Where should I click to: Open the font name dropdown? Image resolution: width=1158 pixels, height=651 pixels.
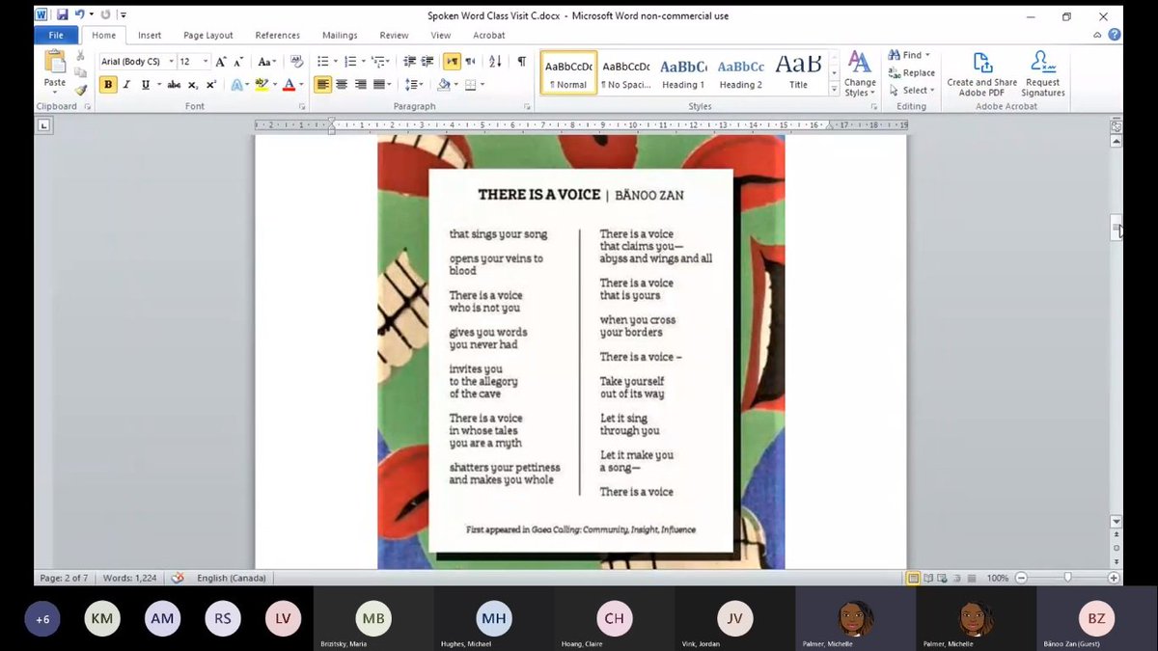pyautogui.click(x=171, y=61)
